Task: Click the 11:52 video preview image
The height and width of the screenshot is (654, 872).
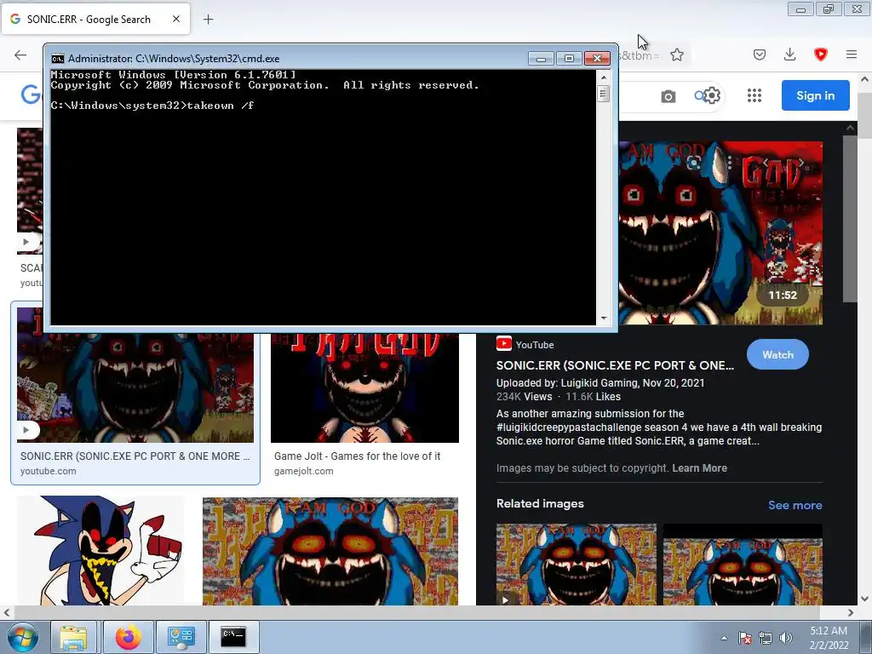Action: 720,232
